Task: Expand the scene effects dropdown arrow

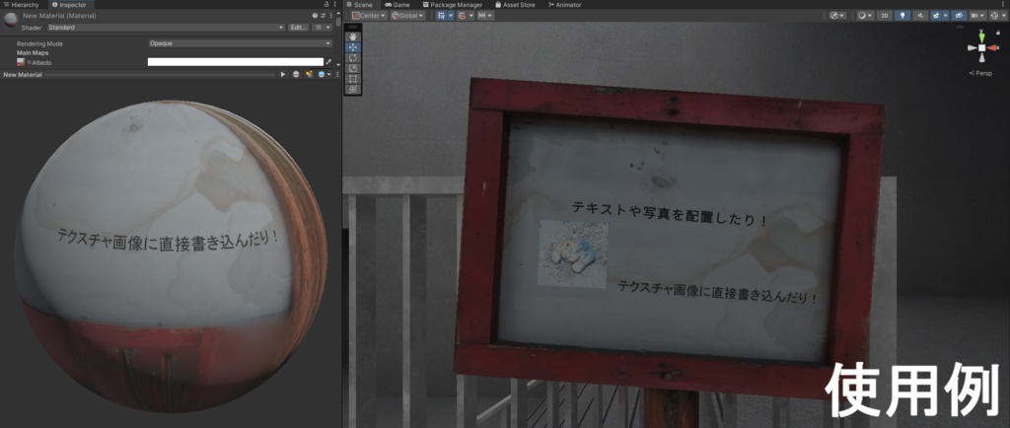Action: pos(945,16)
